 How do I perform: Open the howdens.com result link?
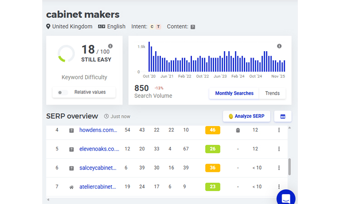(x=98, y=130)
